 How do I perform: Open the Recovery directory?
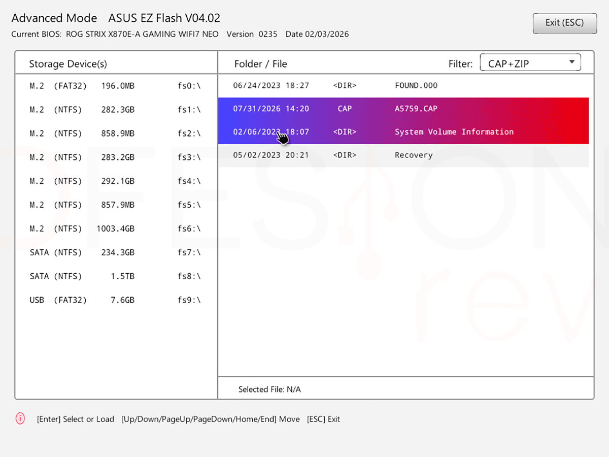pos(403,155)
